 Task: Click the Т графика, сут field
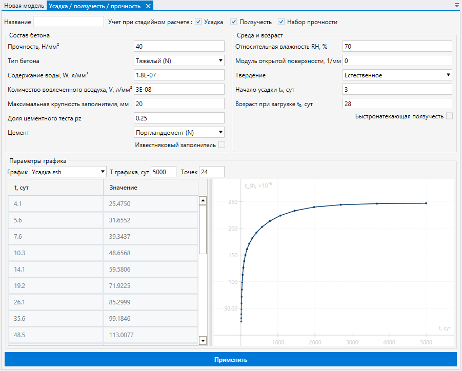[x=164, y=172]
